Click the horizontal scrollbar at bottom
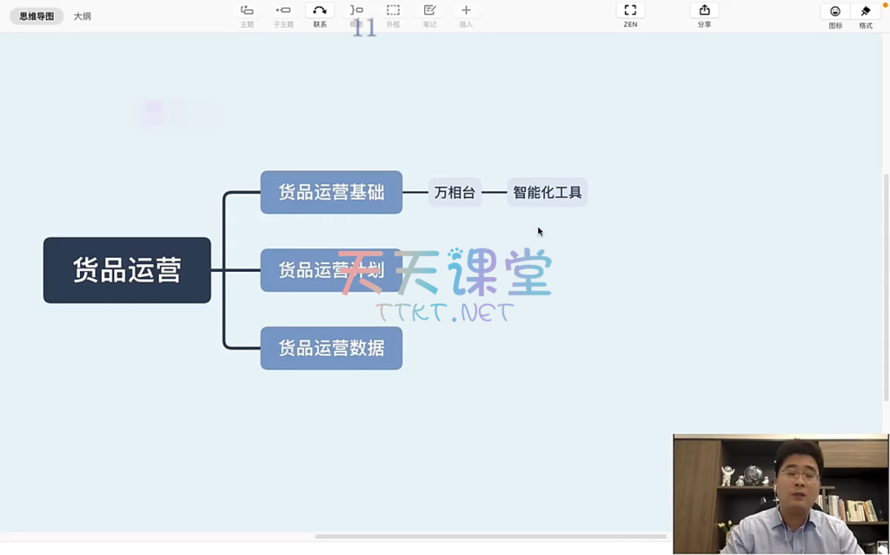This screenshot has height=555, width=890. (x=490, y=536)
